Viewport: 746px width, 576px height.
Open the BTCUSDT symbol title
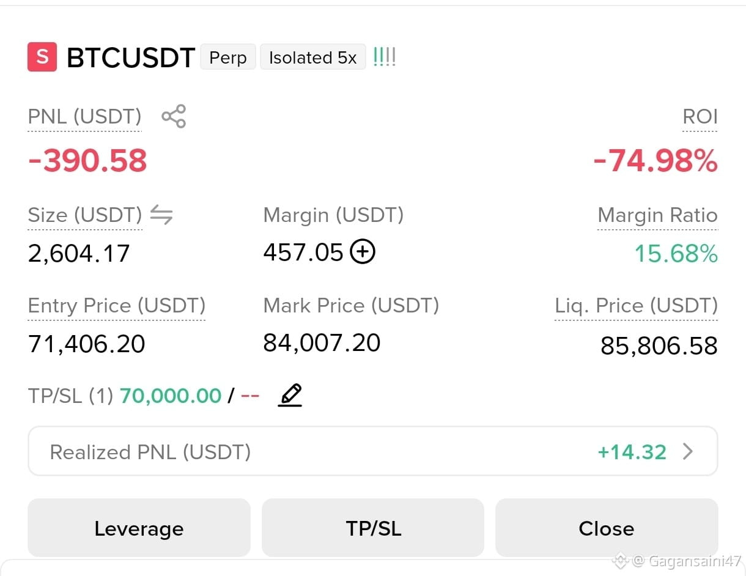[131, 57]
